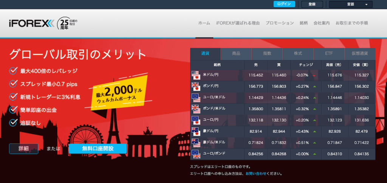Click the checkmark beside 最大400倍のレバレッジ
This screenshot has width=387, height=183.
tap(13, 71)
